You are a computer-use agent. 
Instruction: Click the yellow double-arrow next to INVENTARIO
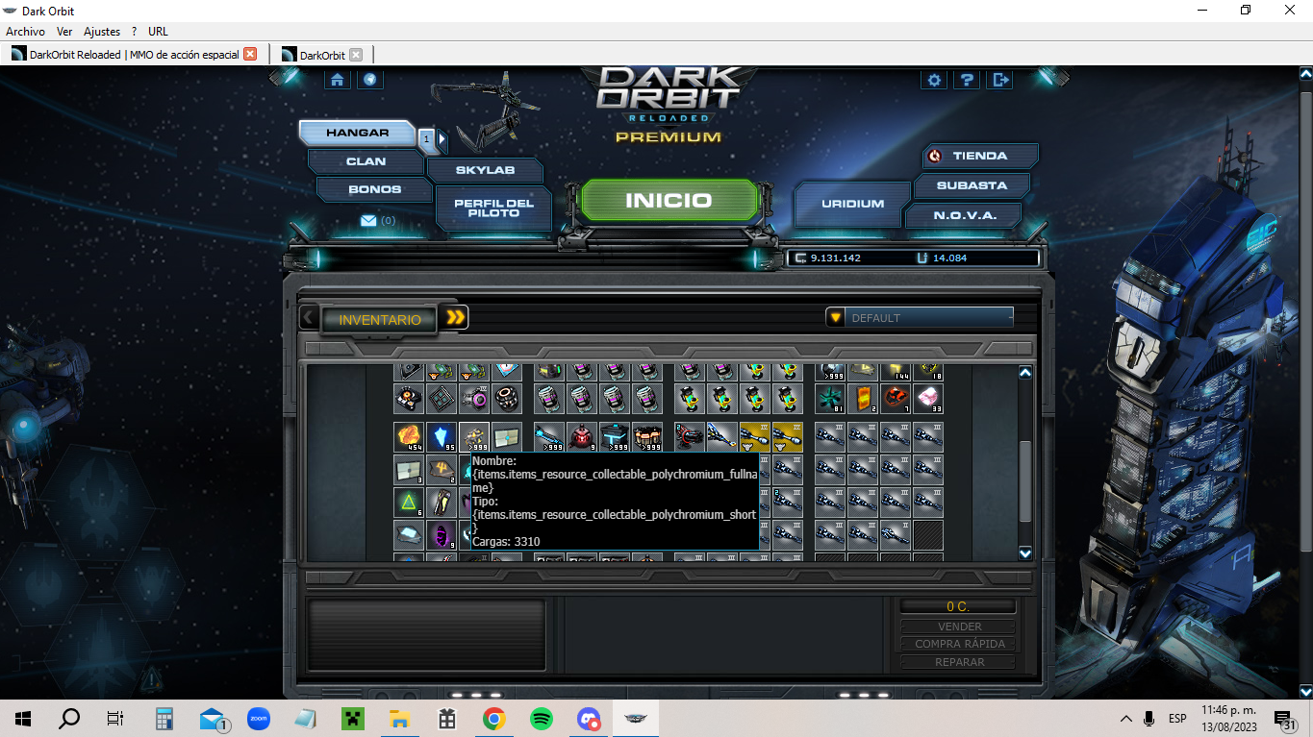tap(456, 317)
